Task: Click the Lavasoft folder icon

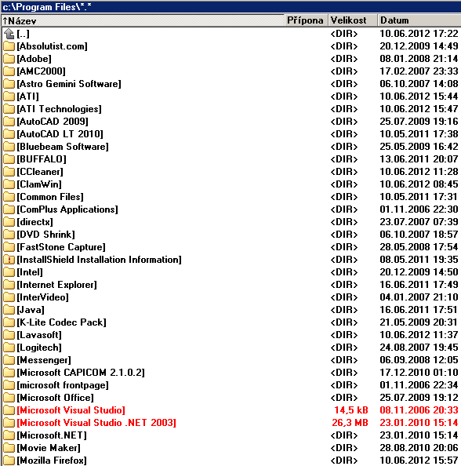Action: coord(9,335)
